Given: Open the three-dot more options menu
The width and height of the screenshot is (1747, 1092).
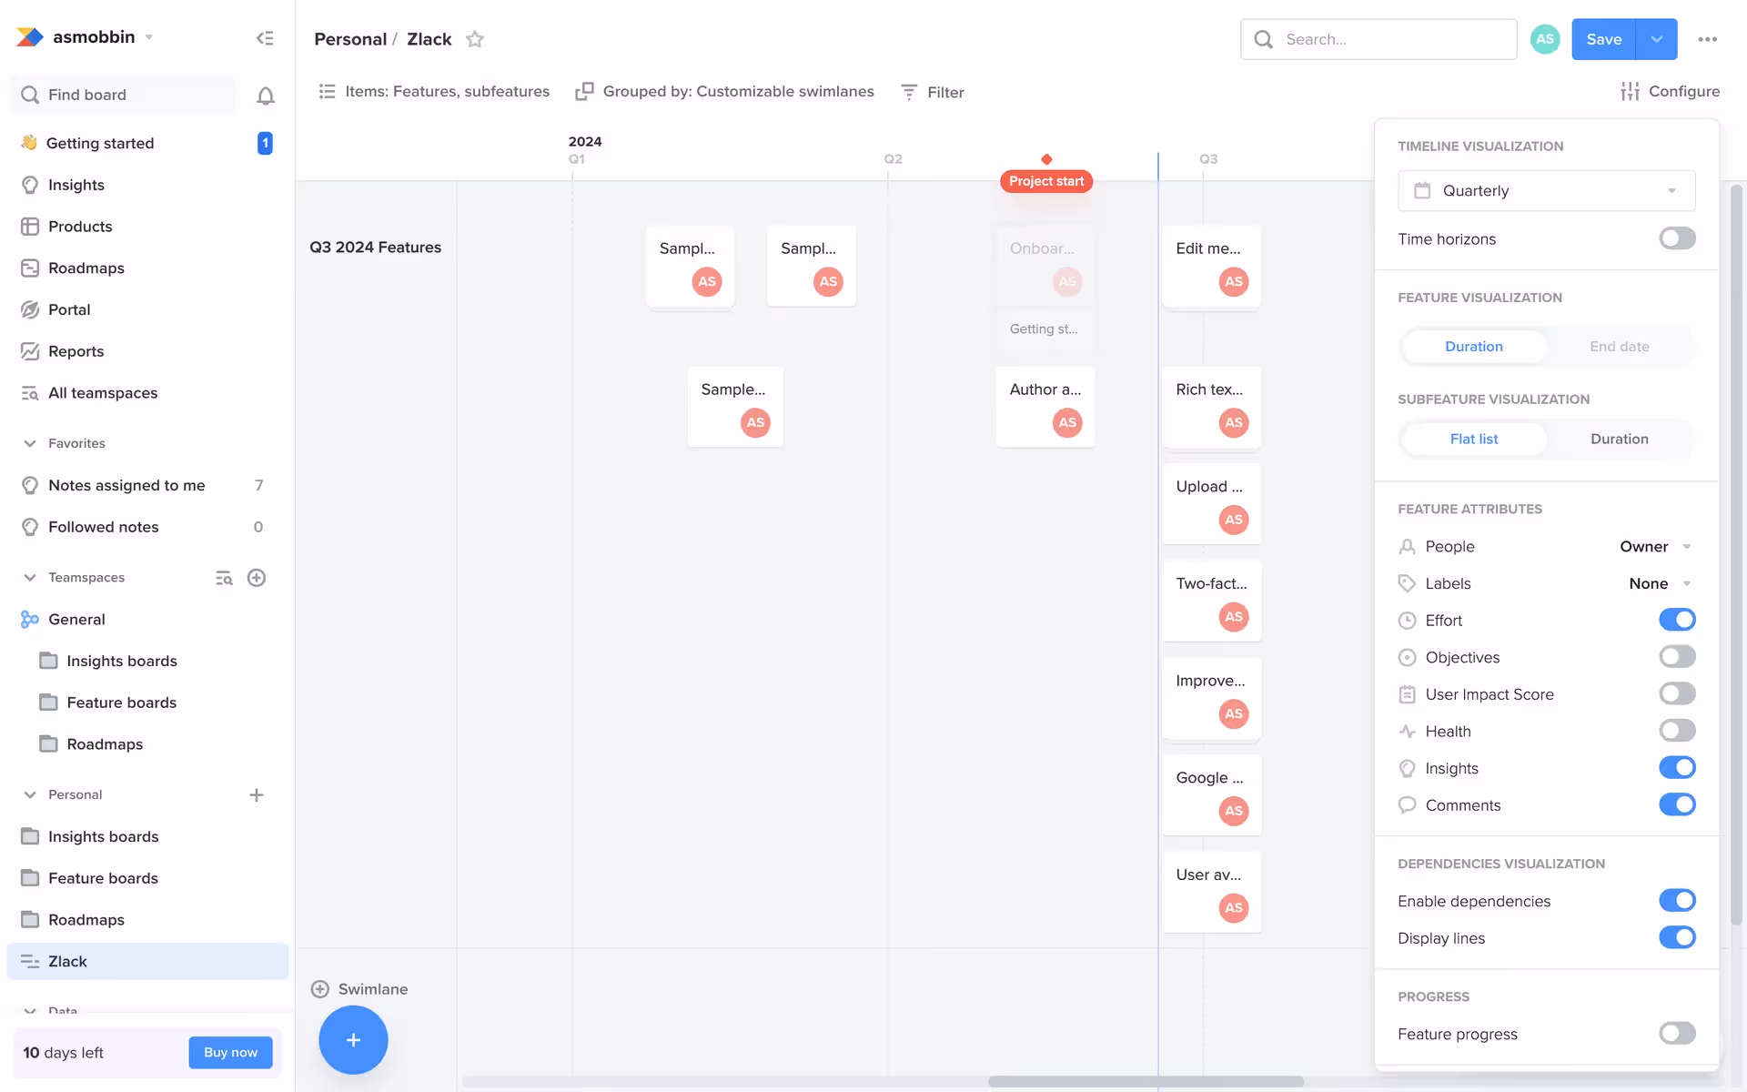Looking at the screenshot, I should (x=1707, y=39).
